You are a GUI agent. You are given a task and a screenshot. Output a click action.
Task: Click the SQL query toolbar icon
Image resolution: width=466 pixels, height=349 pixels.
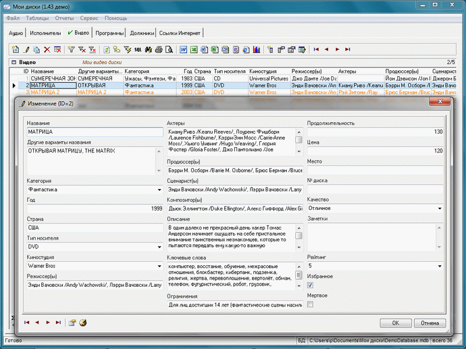(137, 50)
